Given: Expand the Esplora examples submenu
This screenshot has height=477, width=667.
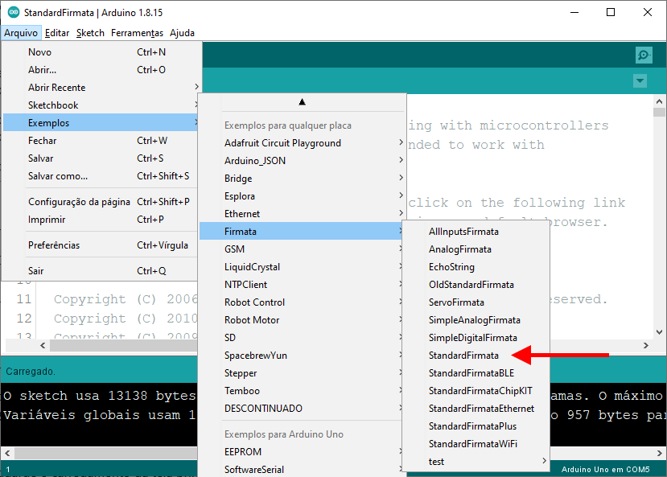Looking at the screenshot, I should (302, 196).
